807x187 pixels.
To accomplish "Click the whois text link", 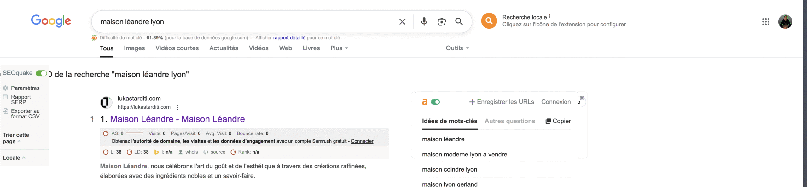I will [x=192, y=152].
